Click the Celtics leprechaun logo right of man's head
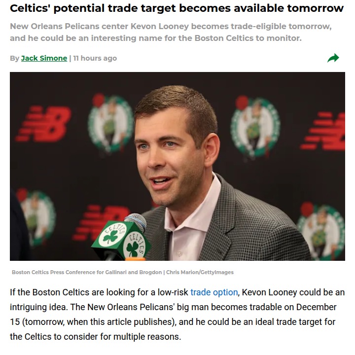The height and width of the screenshot is (355, 355). (255, 126)
